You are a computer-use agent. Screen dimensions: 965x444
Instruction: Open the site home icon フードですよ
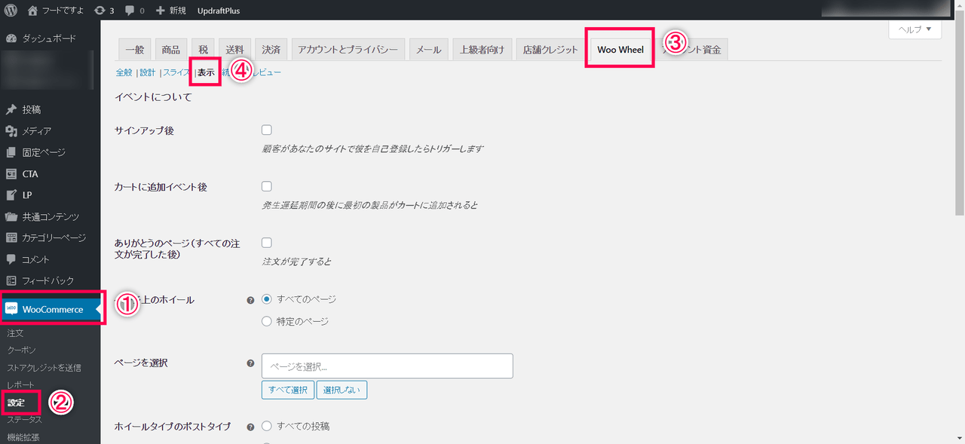32,11
